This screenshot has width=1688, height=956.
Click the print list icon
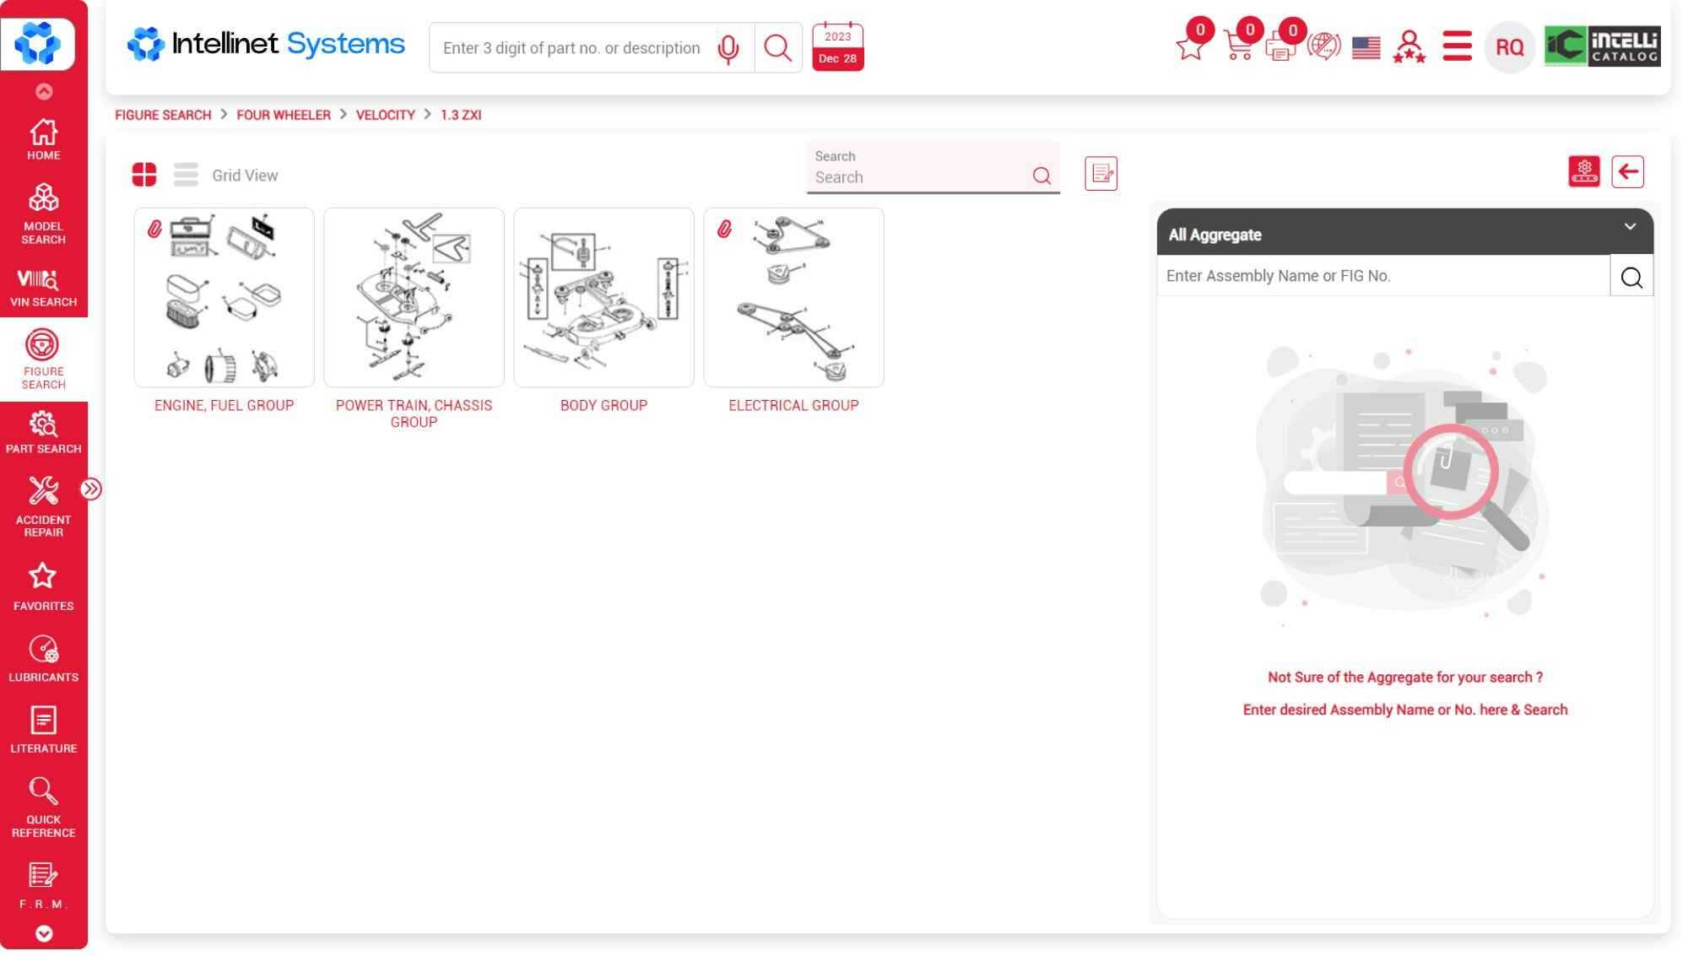click(x=1280, y=47)
